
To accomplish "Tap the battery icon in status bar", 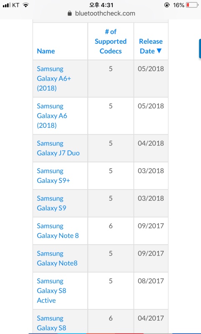I will coord(192,5).
